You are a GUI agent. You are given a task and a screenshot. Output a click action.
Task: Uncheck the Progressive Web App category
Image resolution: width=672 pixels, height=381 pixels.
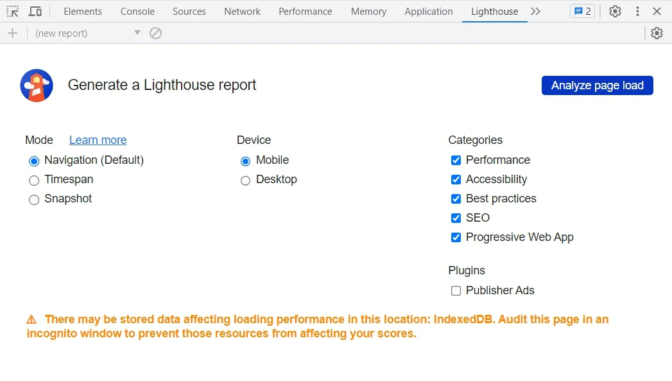pos(456,238)
